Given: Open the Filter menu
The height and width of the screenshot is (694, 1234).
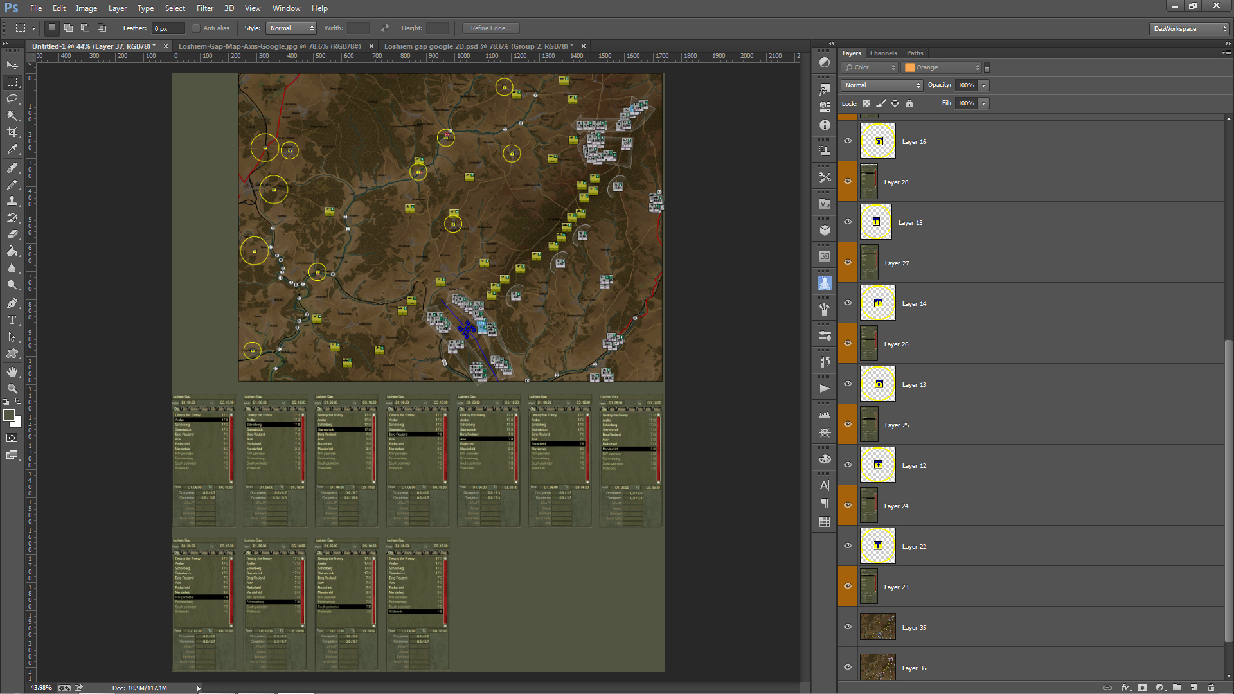Looking at the screenshot, I should click(x=204, y=8).
